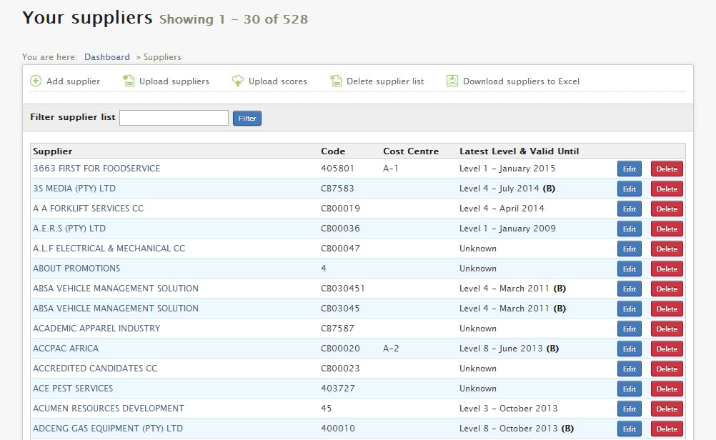Click level cell Level 3 – October 2013
This screenshot has width=716, height=440.
pyautogui.click(x=508, y=409)
